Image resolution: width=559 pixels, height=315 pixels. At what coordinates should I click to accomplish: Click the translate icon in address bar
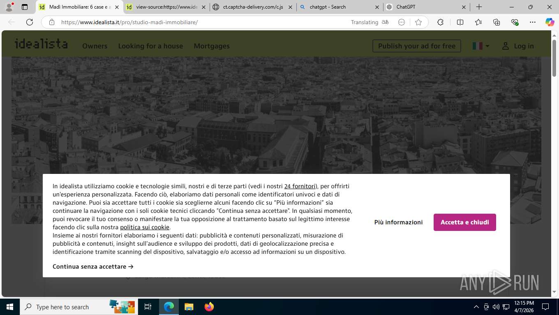385,22
